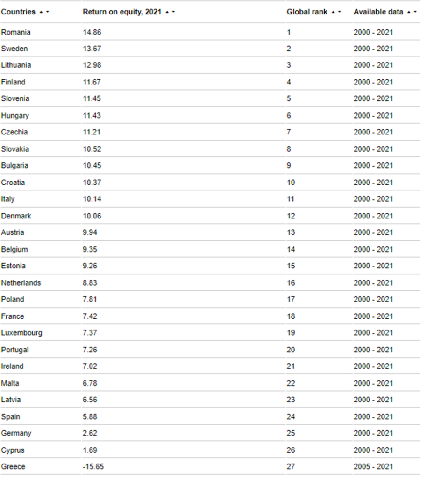The height and width of the screenshot is (478, 434).
Task: Sort Global rank ascending via up arrow
Action: point(333,12)
